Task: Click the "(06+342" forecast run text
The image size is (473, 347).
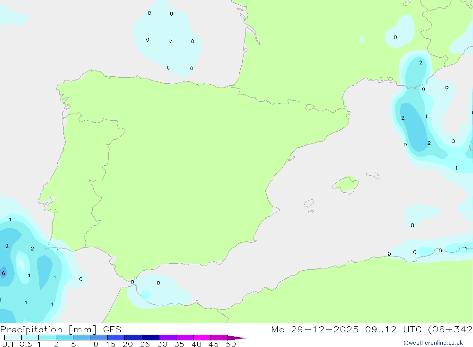Action: 450,329
